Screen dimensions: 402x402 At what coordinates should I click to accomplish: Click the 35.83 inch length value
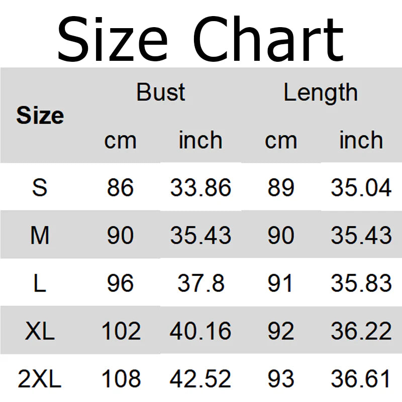pyautogui.click(x=361, y=283)
